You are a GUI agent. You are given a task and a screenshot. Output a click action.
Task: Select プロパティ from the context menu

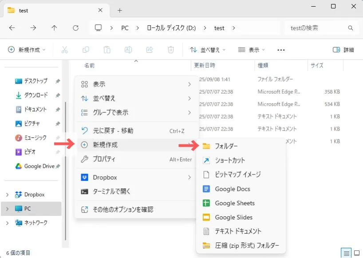point(104,159)
